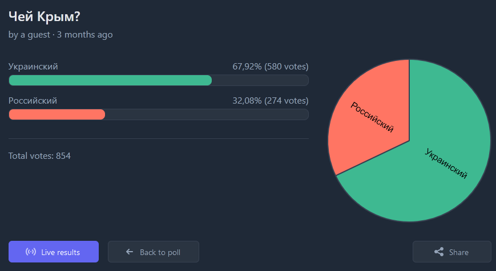This screenshot has width=496, height=271.
Task: Go back to poll via its text label
Action: click(x=159, y=252)
